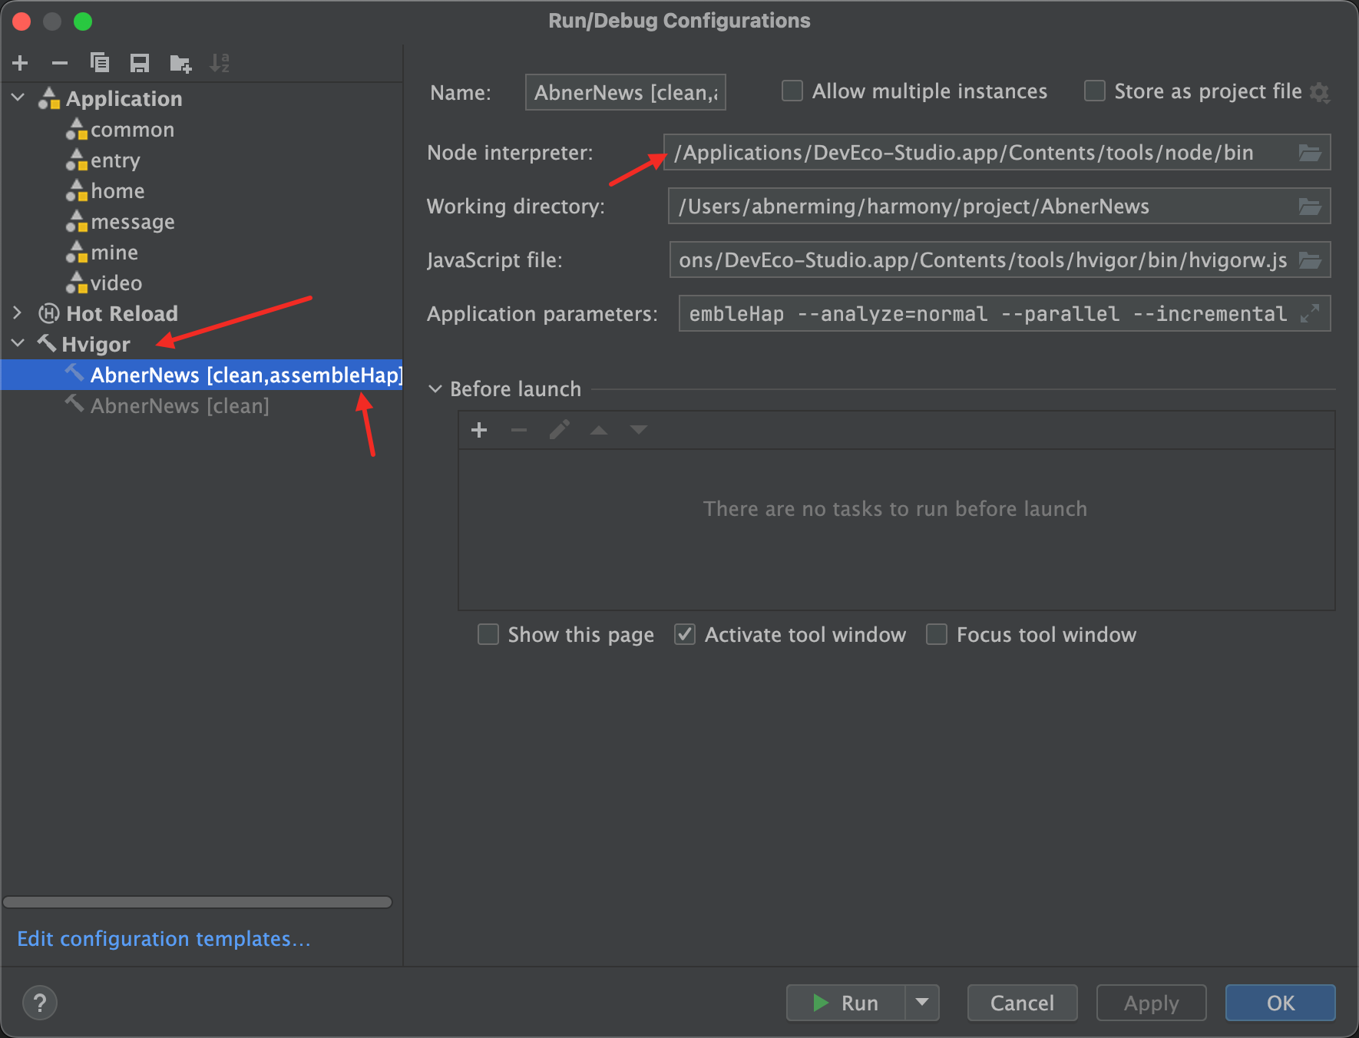Screen dimensions: 1359x1038
Task: Check Store as project file
Action: [1094, 91]
